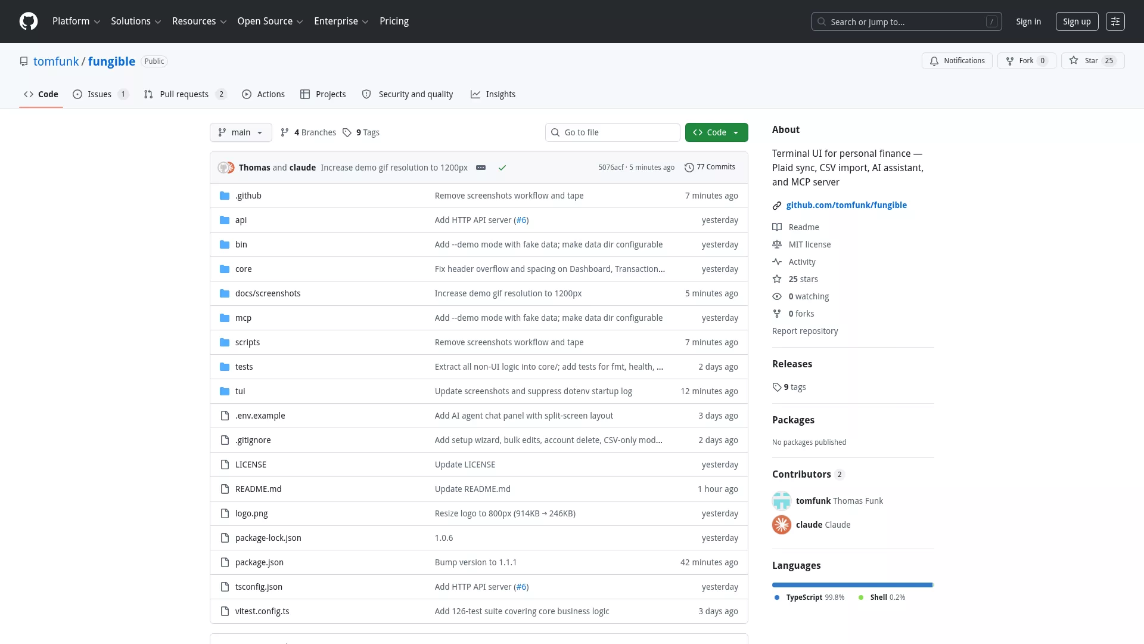The image size is (1144, 644).
Task: Click the folder icon next to tui
Action: point(225,391)
